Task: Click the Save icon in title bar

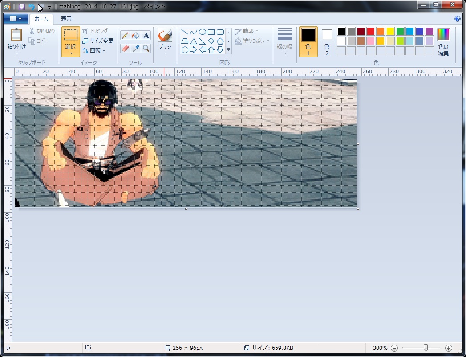Action: (x=21, y=7)
